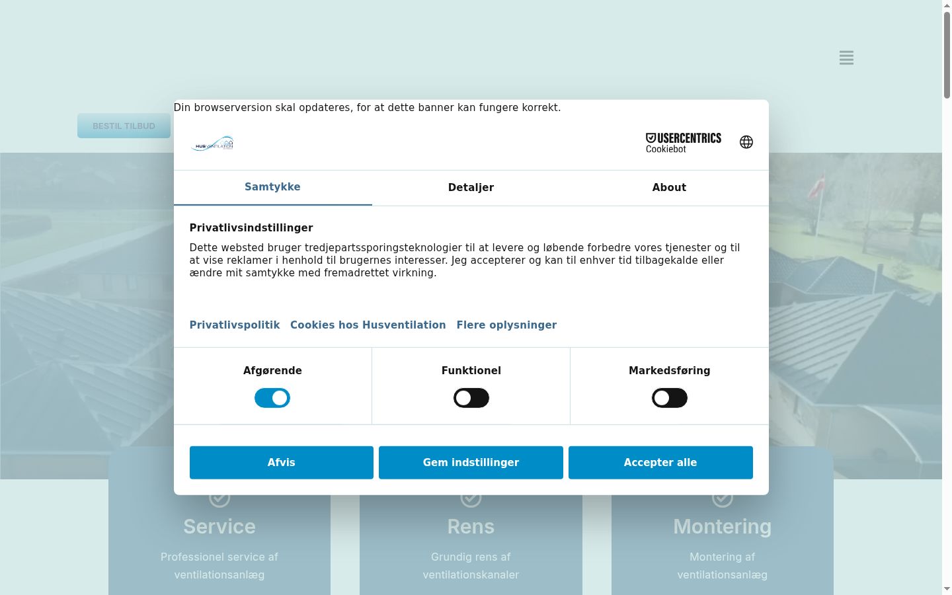Click the scrollbar down arrow
This screenshot has width=952, height=595.
point(947,589)
